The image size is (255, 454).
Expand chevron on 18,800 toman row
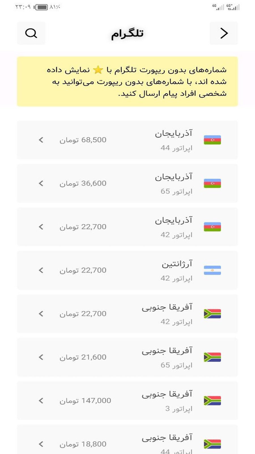pos(41,444)
